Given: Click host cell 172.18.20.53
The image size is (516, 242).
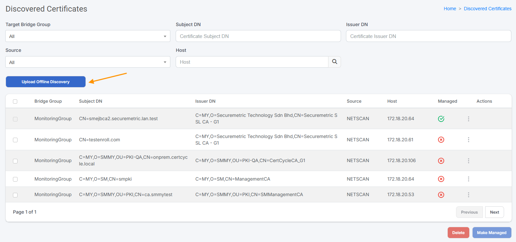Looking at the screenshot, I should click(401, 195).
